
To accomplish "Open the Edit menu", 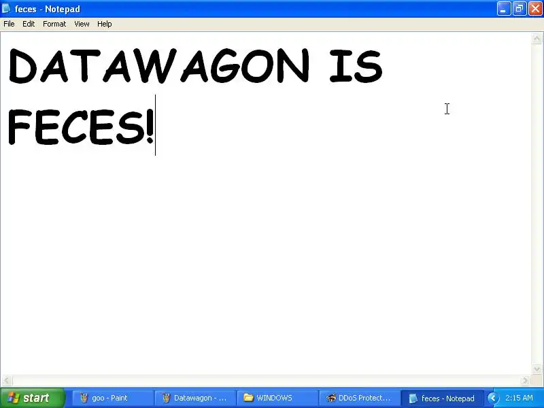I will point(29,24).
